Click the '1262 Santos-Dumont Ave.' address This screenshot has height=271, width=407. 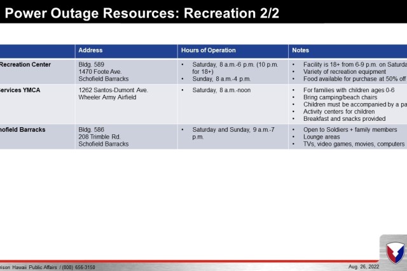[114, 90]
